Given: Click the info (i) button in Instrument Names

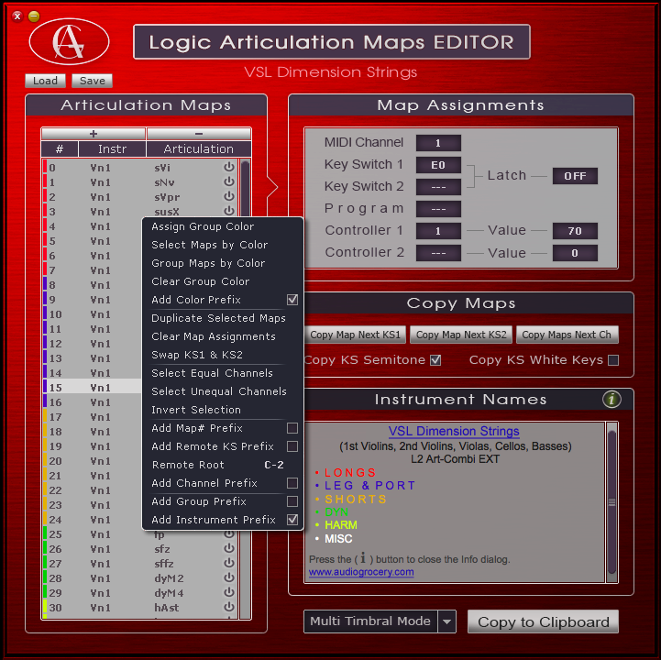Looking at the screenshot, I should [x=612, y=400].
